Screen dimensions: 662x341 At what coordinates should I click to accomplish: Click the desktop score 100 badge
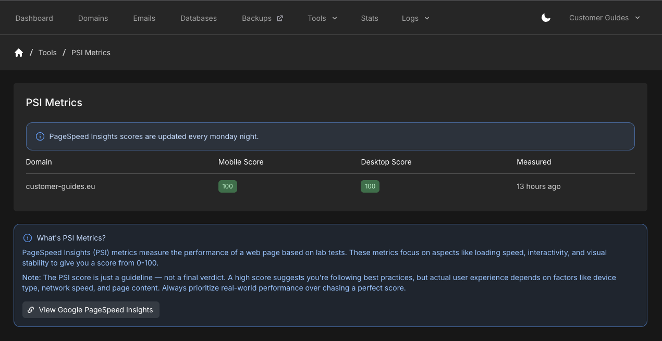tap(370, 186)
